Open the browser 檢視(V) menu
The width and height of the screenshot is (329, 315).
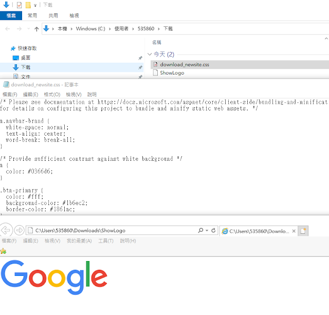pos(52,241)
